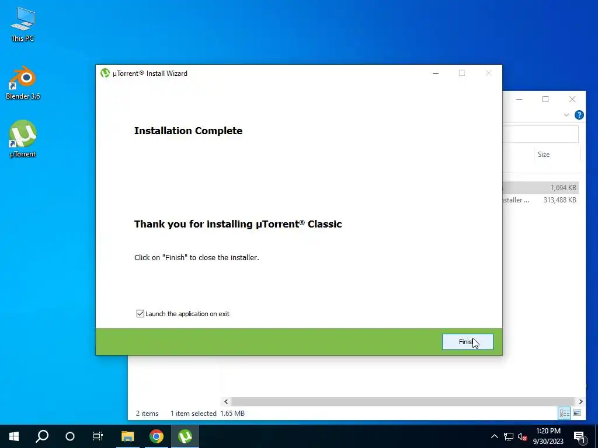
Task: Switch to details view in File Explorer
Action: pyautogui.click(x=565, y=413)
